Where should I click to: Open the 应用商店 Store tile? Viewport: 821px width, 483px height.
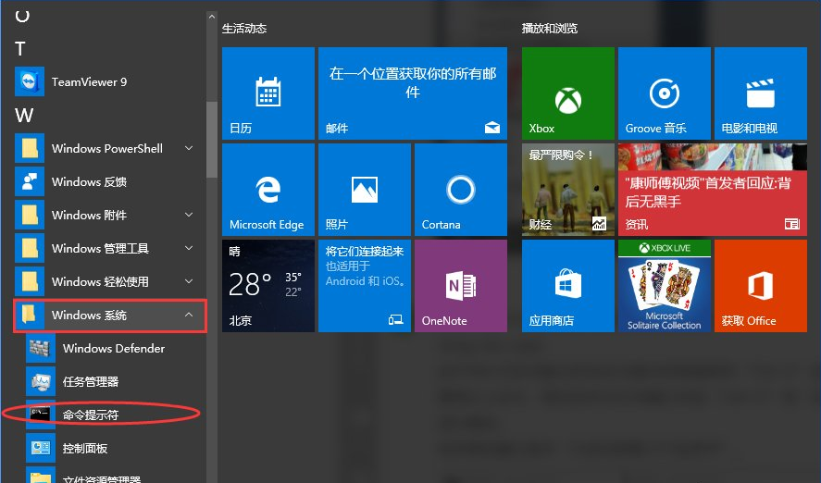567,286
